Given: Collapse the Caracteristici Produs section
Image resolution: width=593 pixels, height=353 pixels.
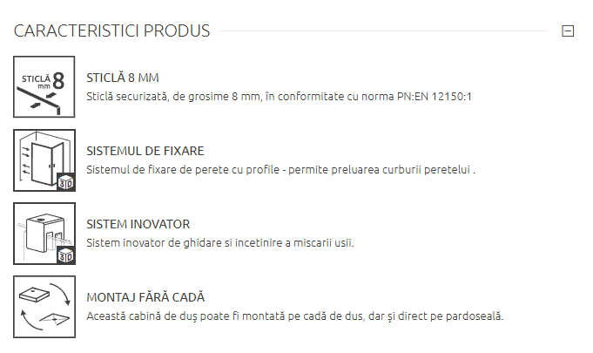Looking at the screenshot, I should [568, 31].
